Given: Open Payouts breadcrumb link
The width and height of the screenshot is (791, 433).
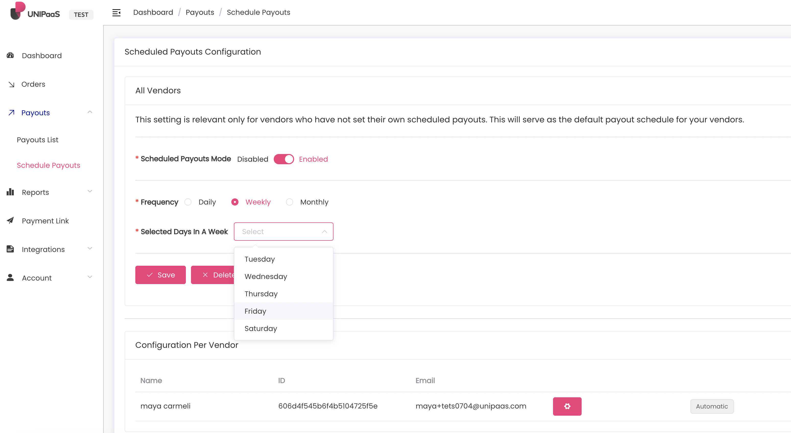Looking at the screenshot, I should pos(200,12).
